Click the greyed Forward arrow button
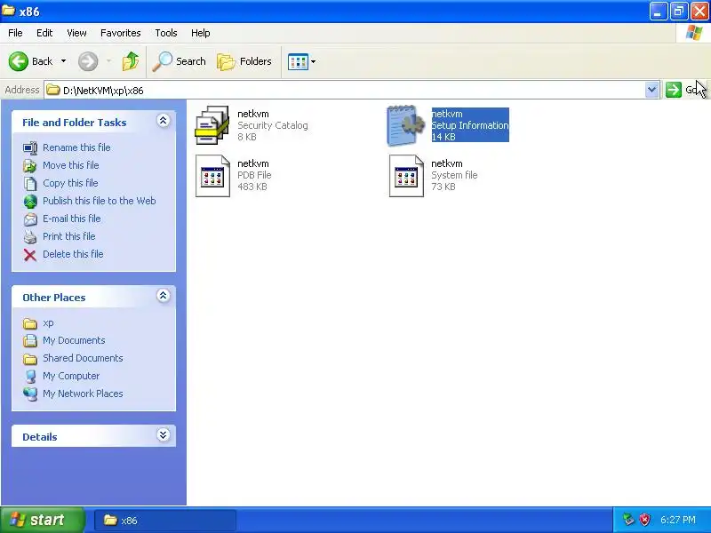The height and width of the screenshot is (533, 711). click(88, 61)
